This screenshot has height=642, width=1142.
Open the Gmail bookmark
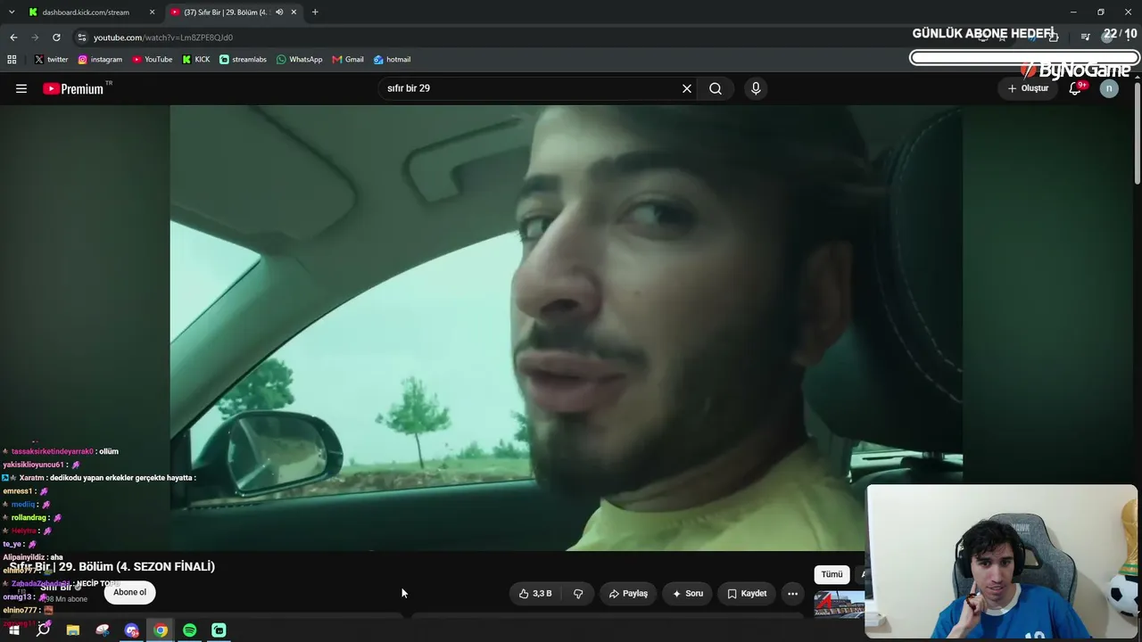click(x=348, y=60)
